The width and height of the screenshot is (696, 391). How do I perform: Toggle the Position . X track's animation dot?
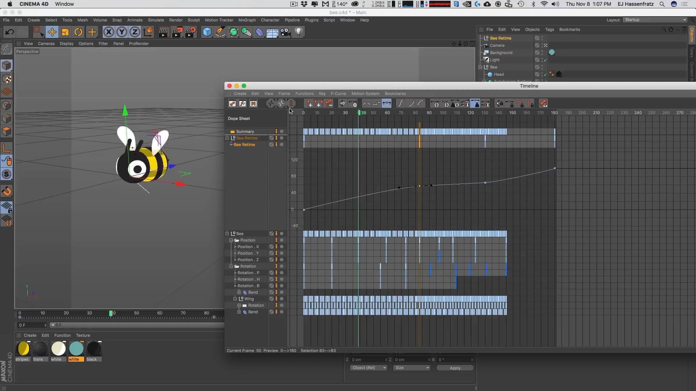pyautogui.click(x=282, y=247)
